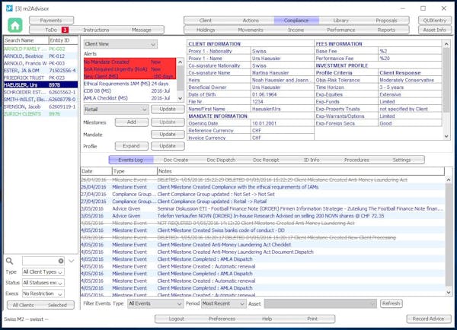Open the Compliance tab
457x330 pixels.
[296, 21]
